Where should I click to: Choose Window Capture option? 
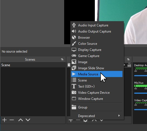click(x=97, y=99)
